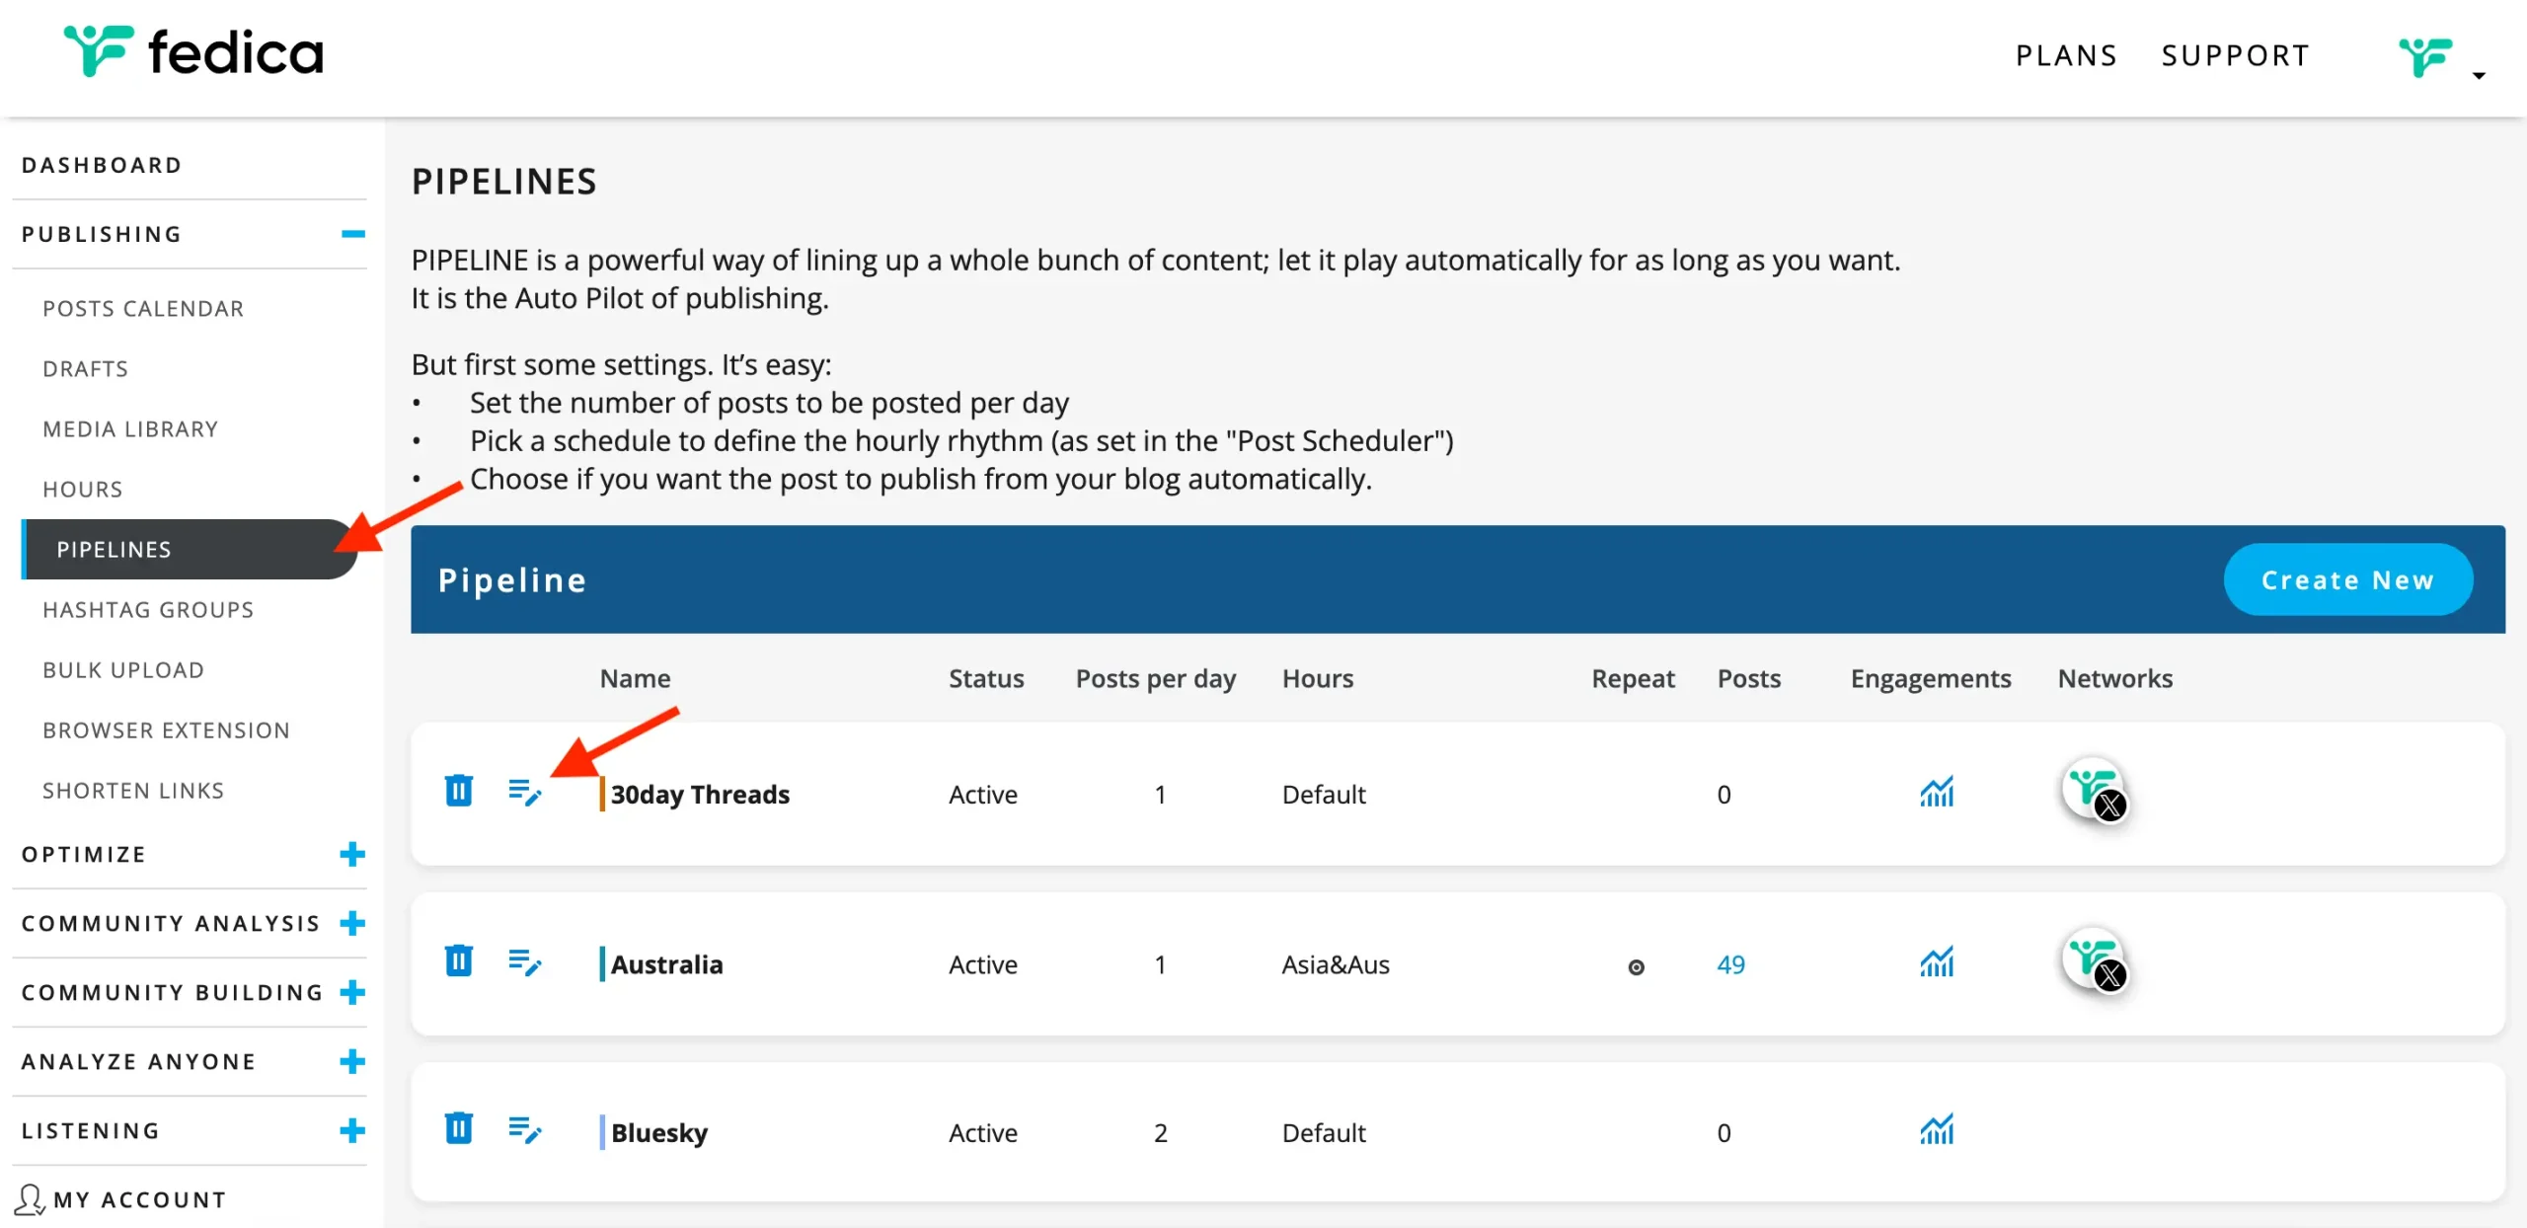Open the profile account dropdown arrow
This screenshot has width=2527, height=1228.
[2479, 76]
